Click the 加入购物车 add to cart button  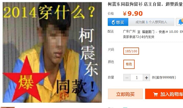(x=164, y=94)
